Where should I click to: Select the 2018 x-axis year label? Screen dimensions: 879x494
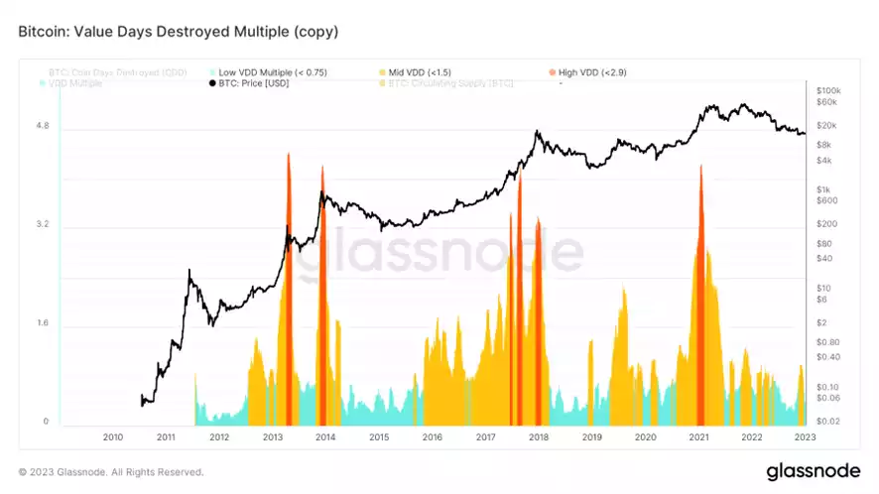pos(539,436)
